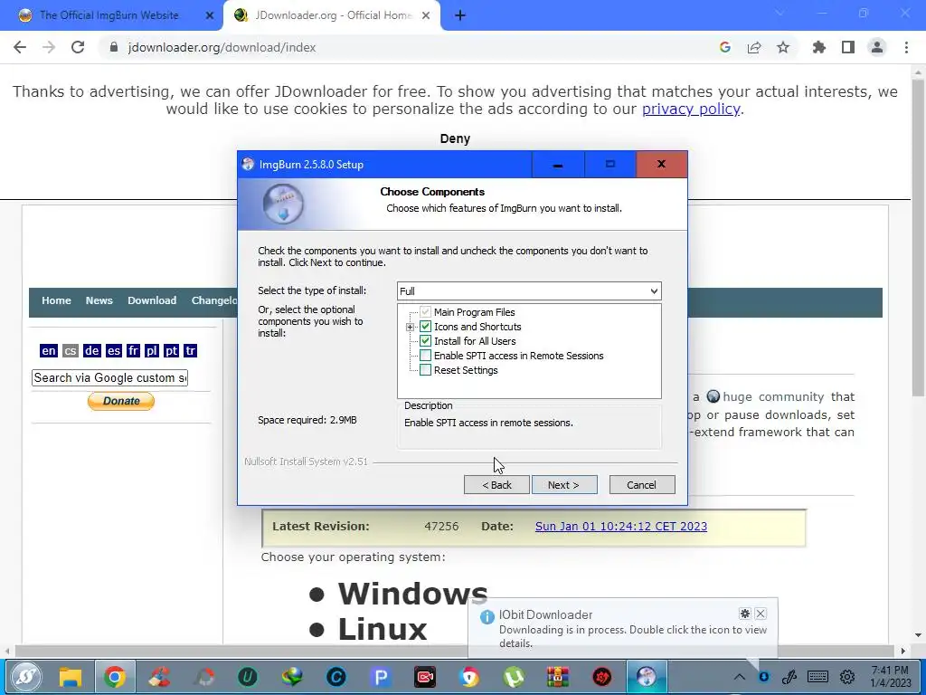Viewport: 926px width, 695px height.
Task: Switch site language to tr
Action: click(x=190, y=350)
